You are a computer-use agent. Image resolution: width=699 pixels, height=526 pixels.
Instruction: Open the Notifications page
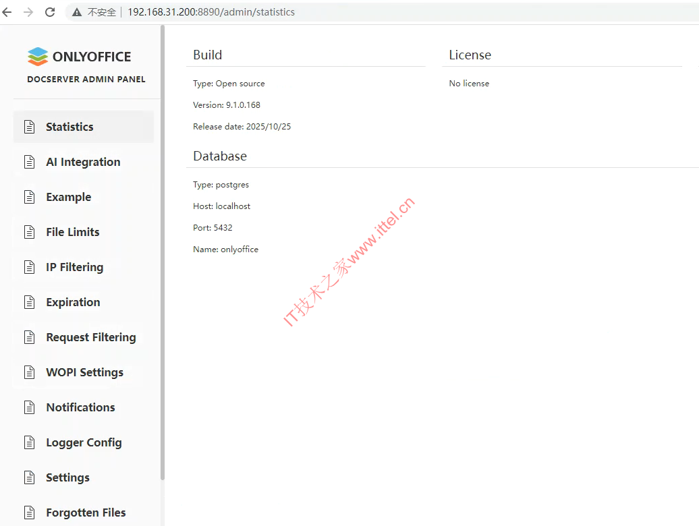tap(80, 407)
